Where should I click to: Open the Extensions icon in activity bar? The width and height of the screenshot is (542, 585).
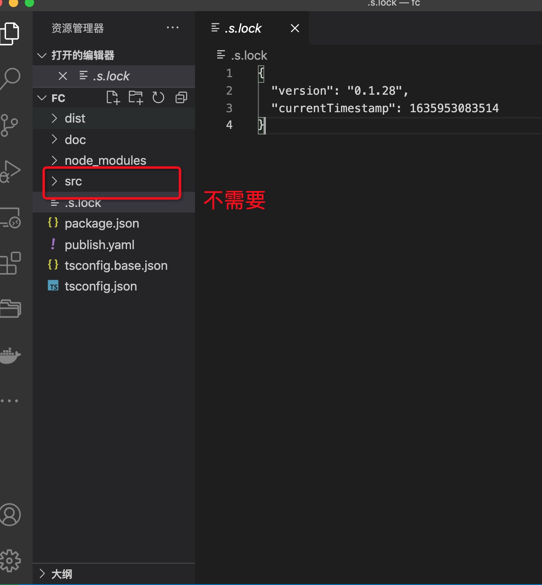coord(11,263)
